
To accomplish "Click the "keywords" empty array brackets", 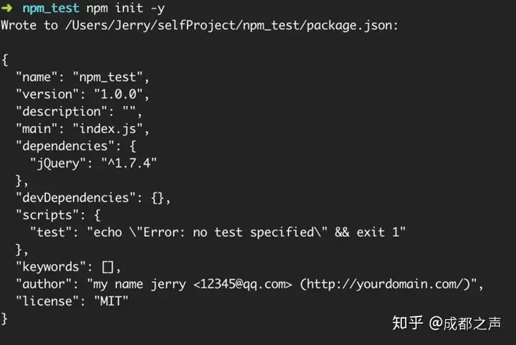I will coord(107,267).
